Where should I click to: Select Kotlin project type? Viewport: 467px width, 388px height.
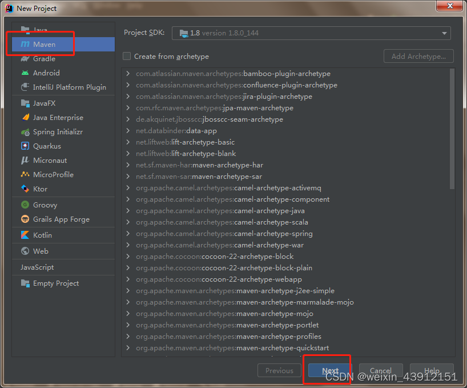pos(63,235)
